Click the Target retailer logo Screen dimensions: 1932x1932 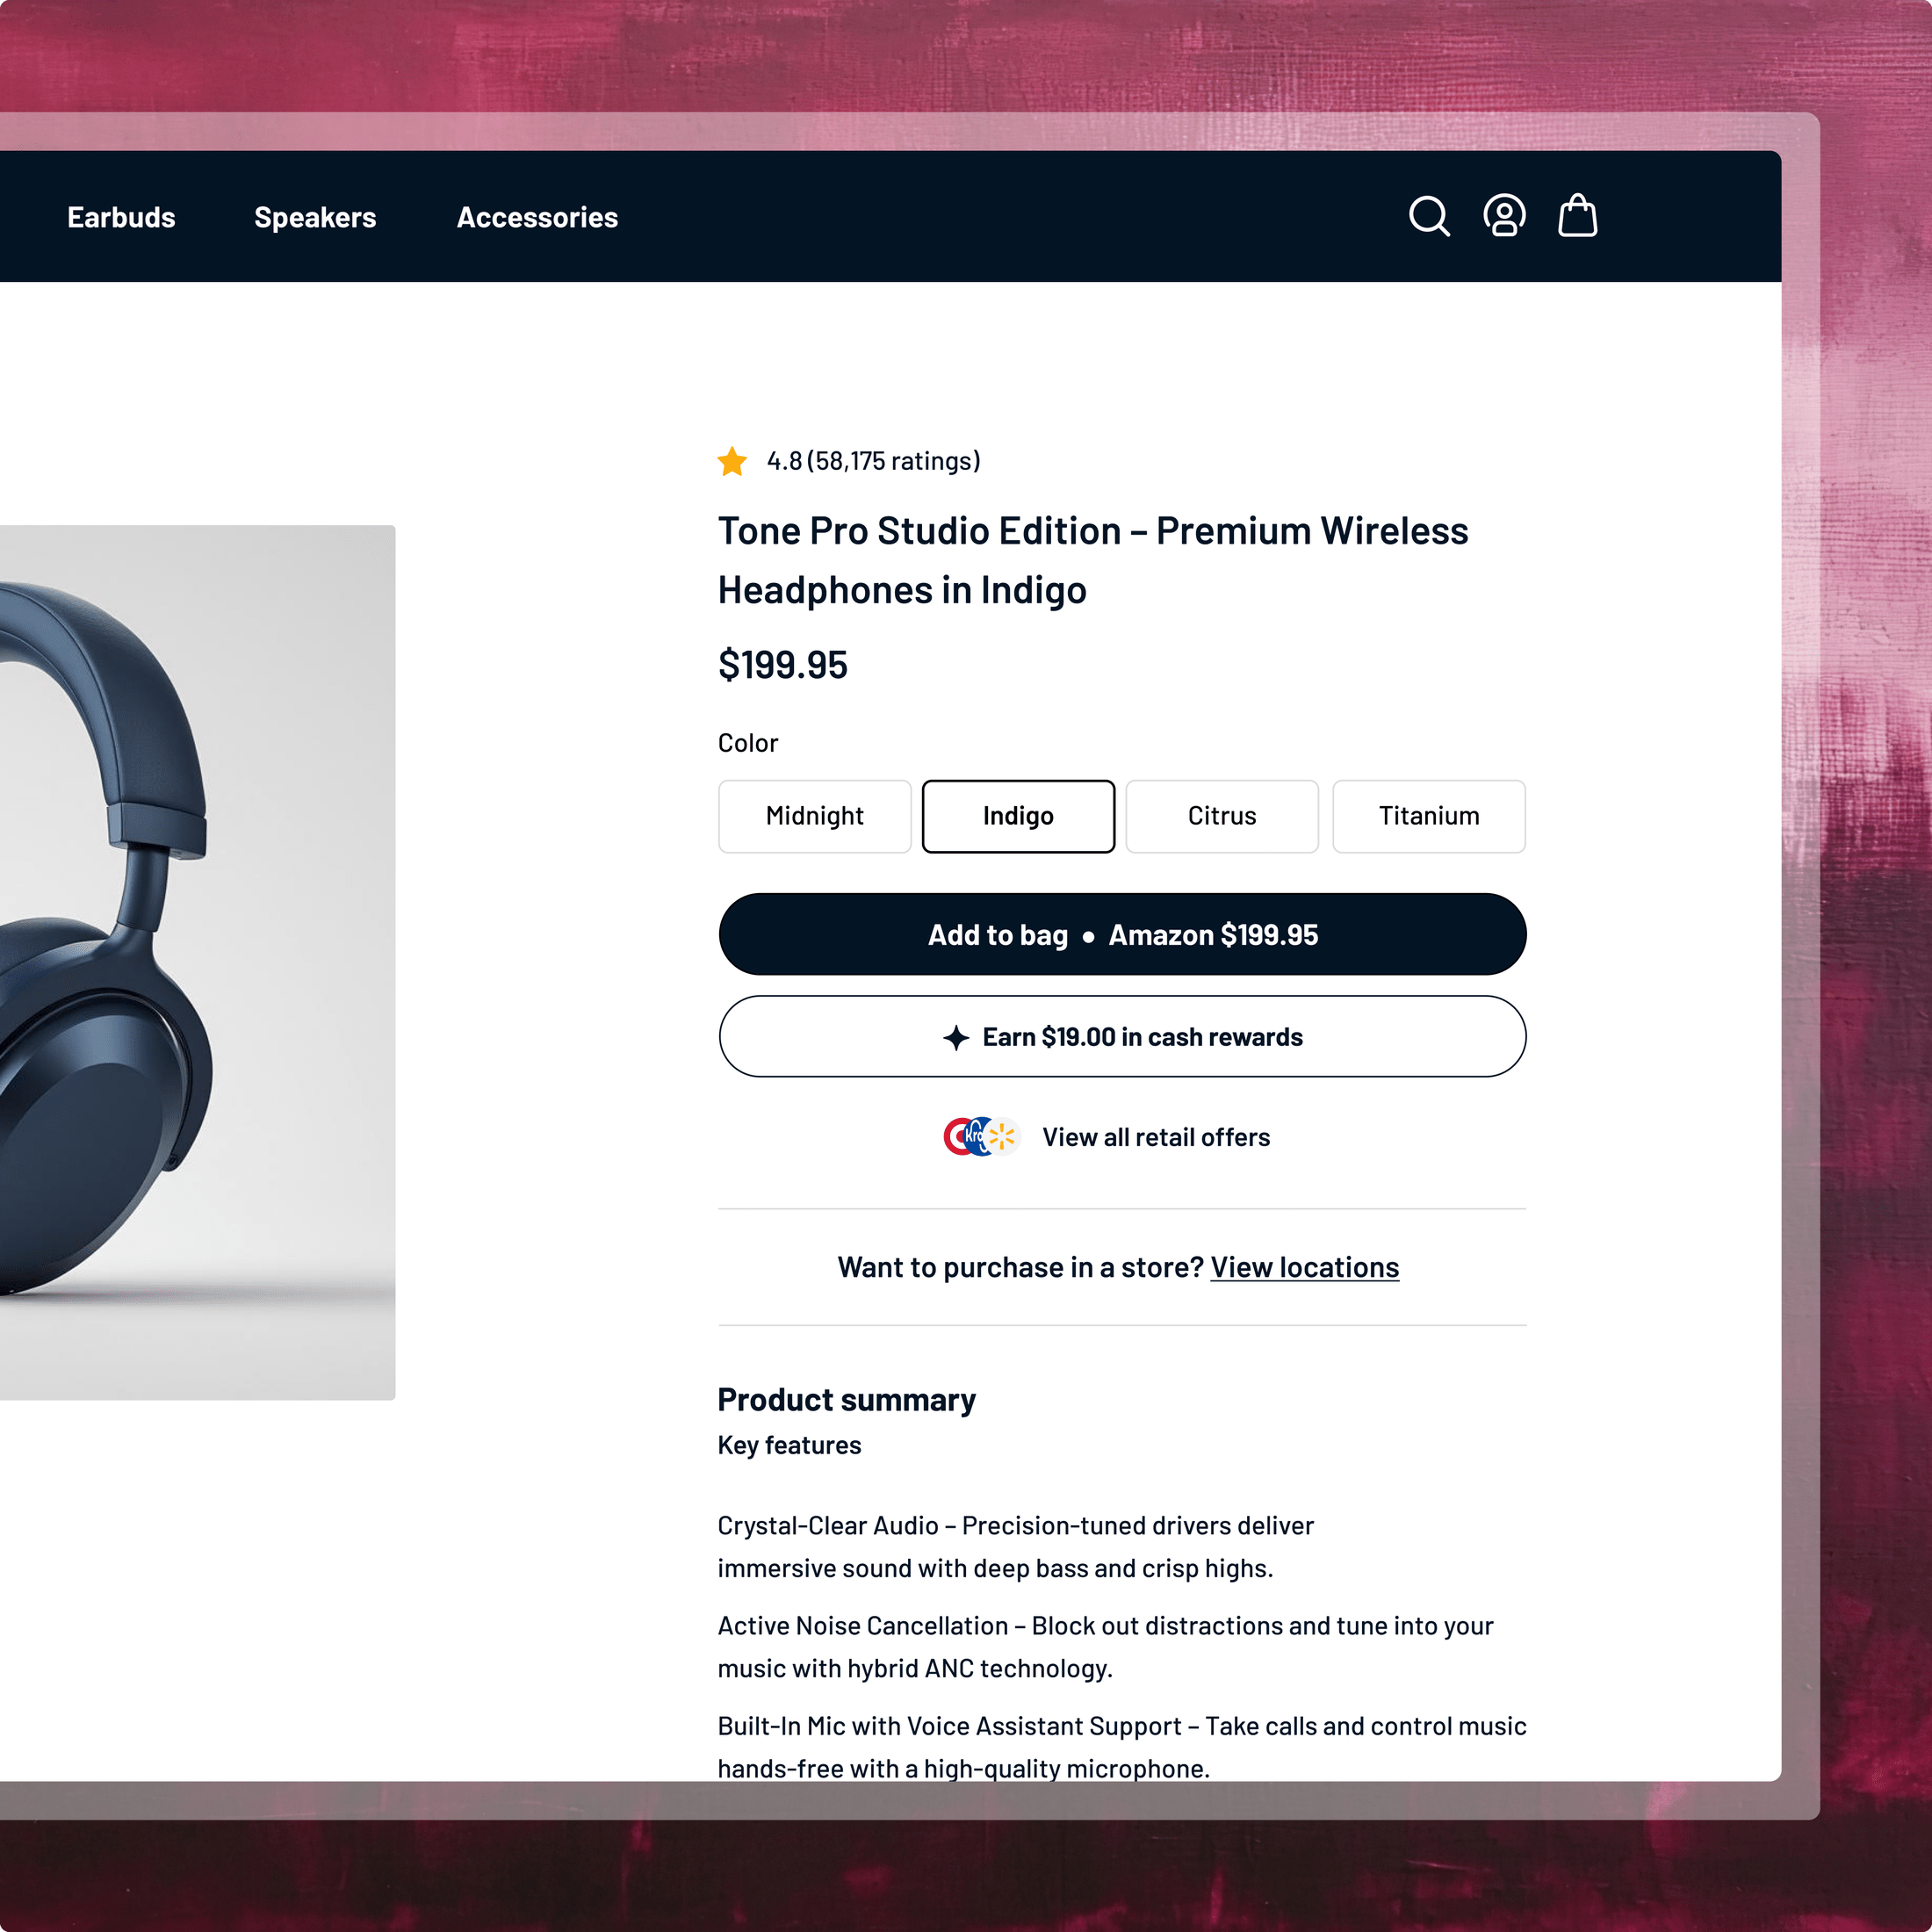[x=955, y=1137]
